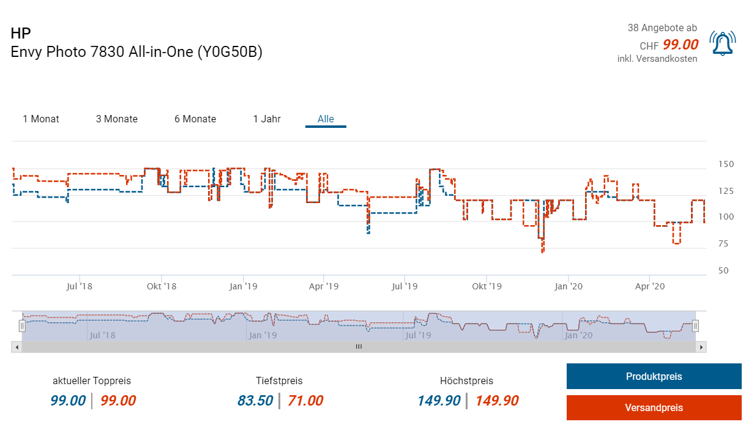Open the 38 Angebote ab text
Viewport: 746px width, 427px height.
coord(662,28)
